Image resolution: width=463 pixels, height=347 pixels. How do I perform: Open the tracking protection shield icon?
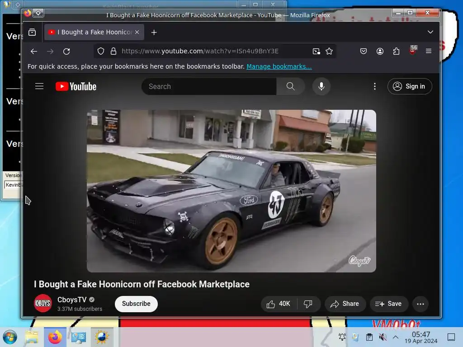[x=101, y=52]
